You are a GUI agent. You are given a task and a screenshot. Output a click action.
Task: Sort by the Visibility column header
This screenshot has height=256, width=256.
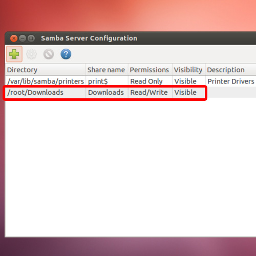(189, 70)
